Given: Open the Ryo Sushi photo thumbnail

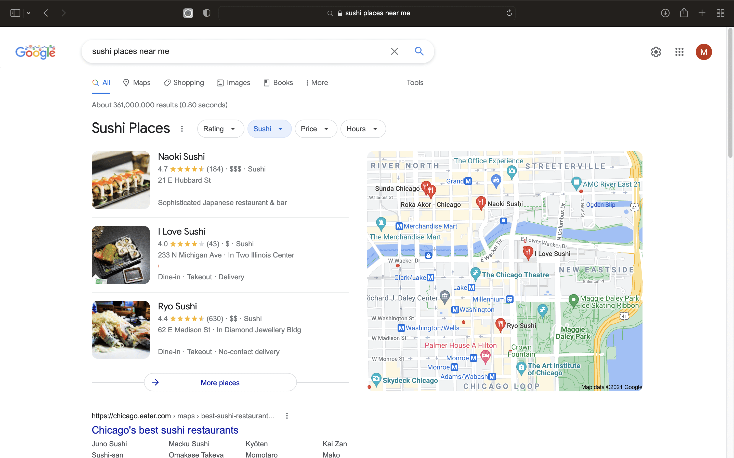Looking at the screenshot, I should tap(121, 329).
